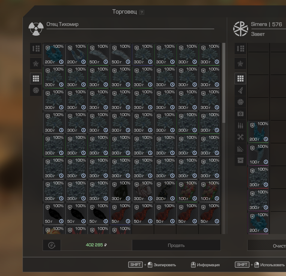Filter trader items by favorites star
The height and width of the screenshot is (276, 286).
36,64
